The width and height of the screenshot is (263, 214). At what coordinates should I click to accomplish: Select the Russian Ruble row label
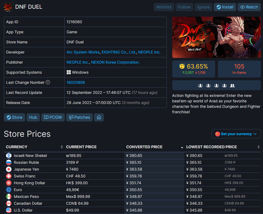26,162
